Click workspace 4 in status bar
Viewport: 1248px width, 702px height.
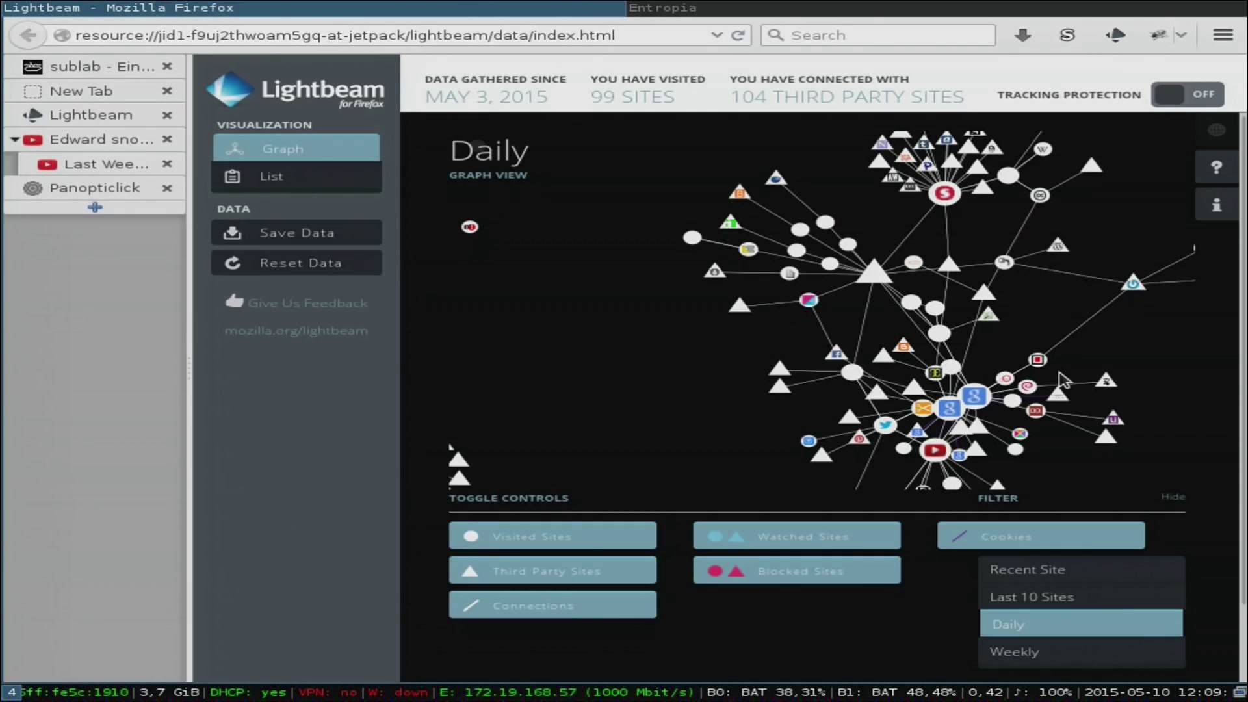pos(11,692)
